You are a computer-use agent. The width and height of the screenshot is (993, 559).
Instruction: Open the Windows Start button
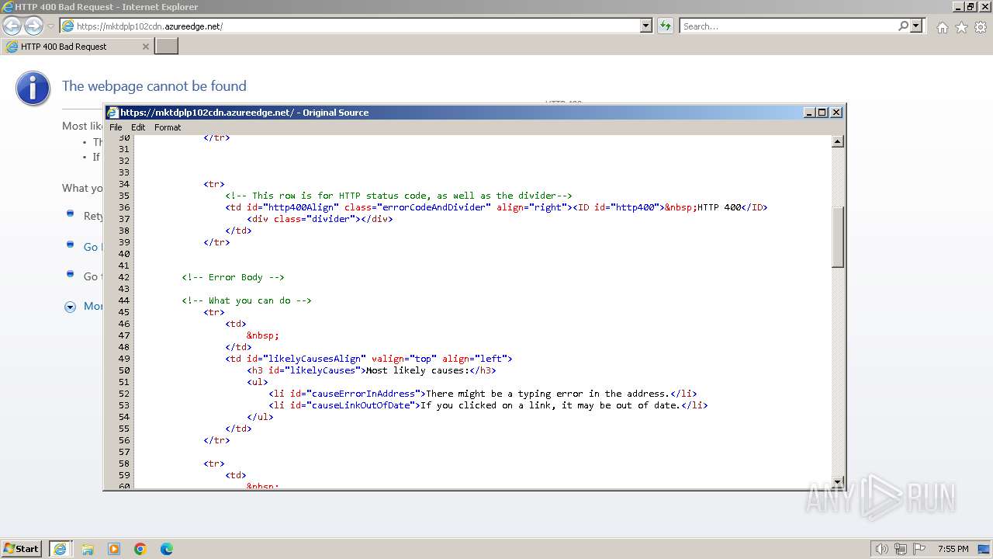22,548
